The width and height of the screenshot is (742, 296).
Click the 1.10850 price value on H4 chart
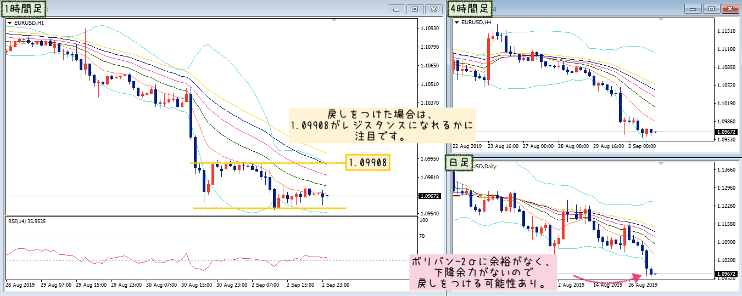coord(727,67)
